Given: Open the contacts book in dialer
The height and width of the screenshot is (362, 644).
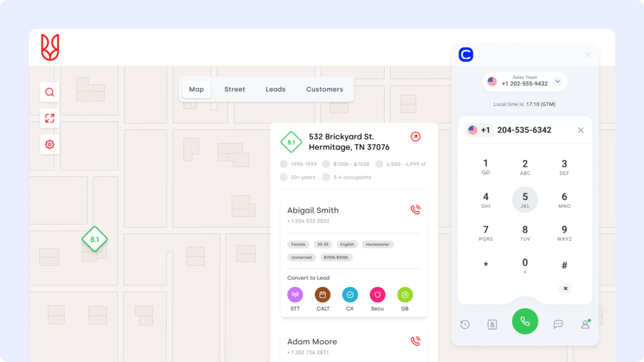Looking at the screenshot, I should tap(492, 324).
